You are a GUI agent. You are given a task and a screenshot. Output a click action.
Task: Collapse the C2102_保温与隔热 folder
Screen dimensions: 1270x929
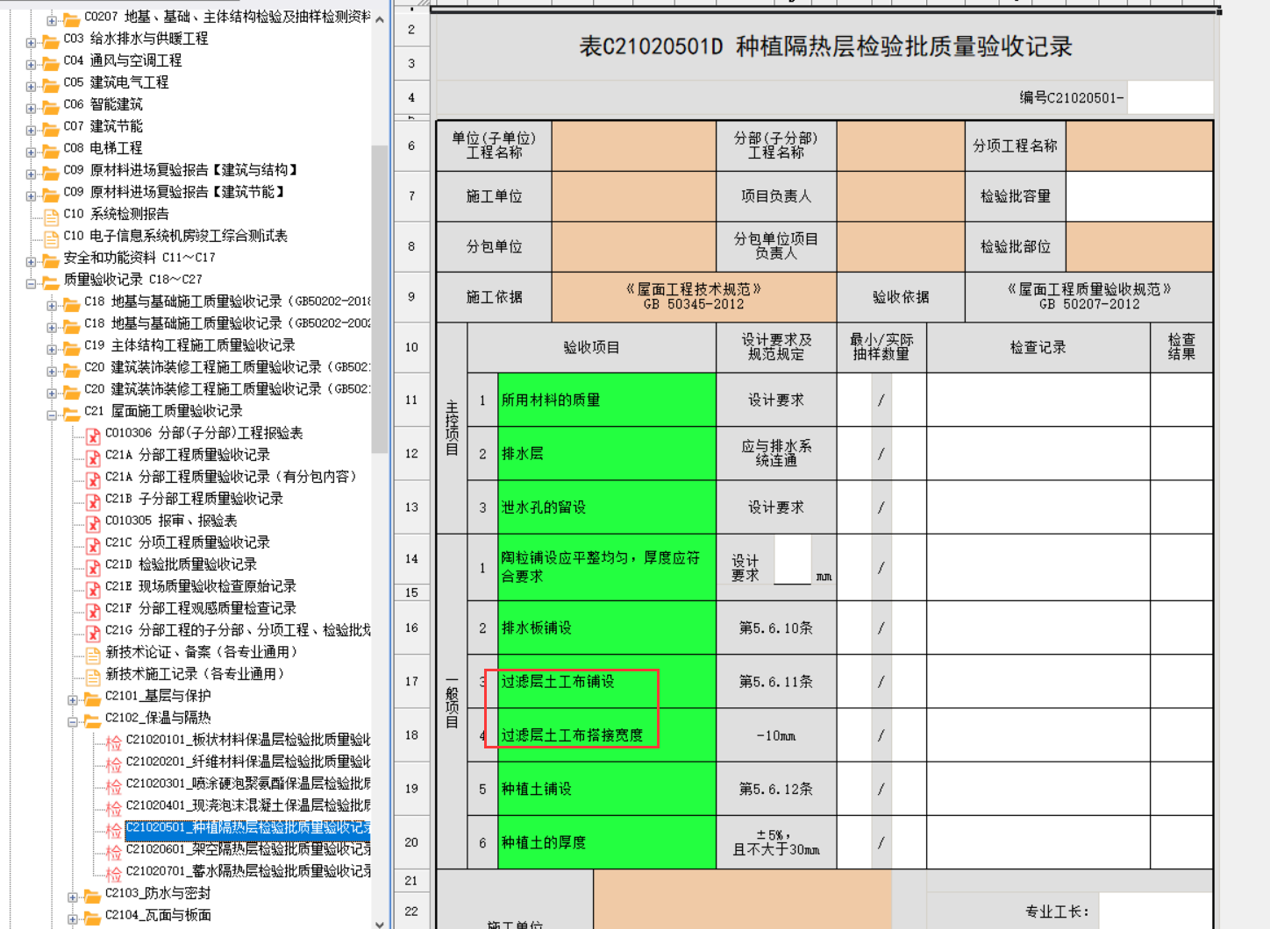pyautogui.click(x=73, y=721)
